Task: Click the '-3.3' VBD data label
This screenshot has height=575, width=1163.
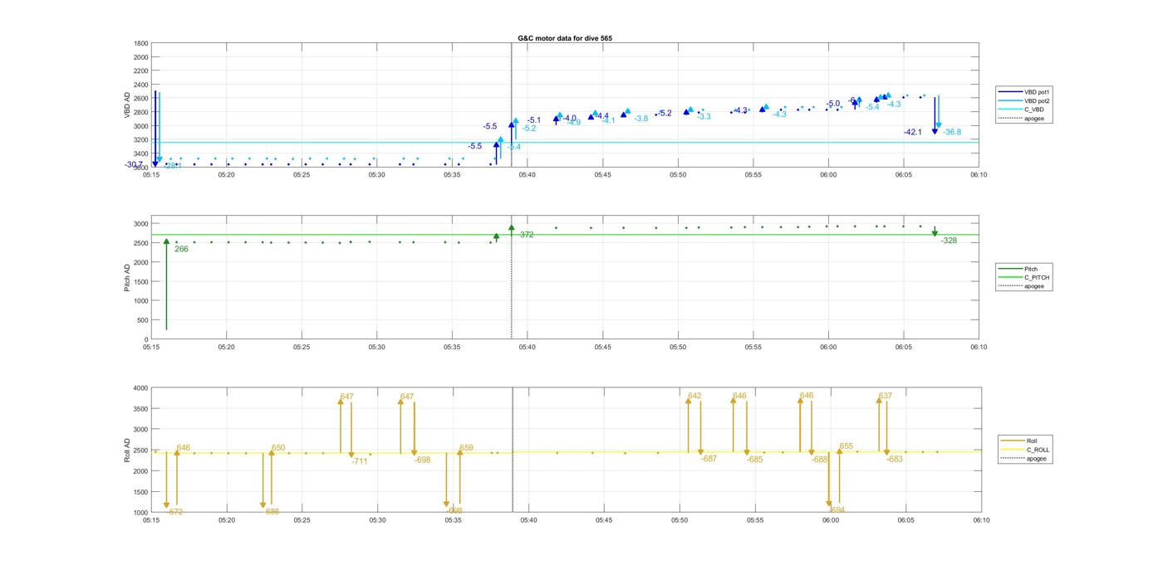Action: click(x=703, y=117)
